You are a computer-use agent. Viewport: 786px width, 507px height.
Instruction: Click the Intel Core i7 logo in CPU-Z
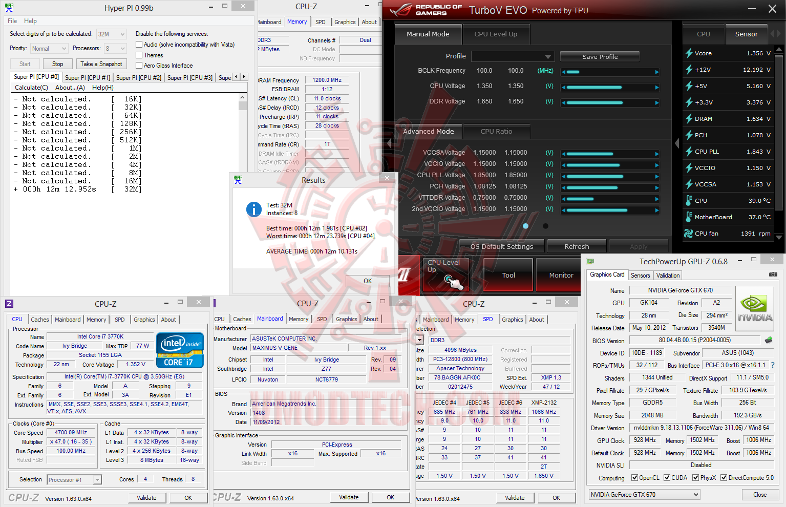click(180, 350)
